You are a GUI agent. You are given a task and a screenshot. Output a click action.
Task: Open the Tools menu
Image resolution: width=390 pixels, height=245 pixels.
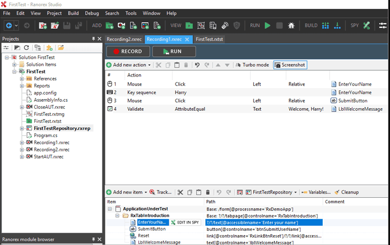tap(131, 13)
